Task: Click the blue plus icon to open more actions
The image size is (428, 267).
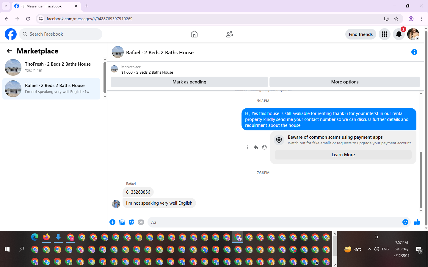Action: pos(112,222)
